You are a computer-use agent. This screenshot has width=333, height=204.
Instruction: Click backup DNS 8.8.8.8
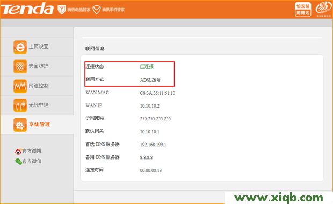[x=146, y=157]
